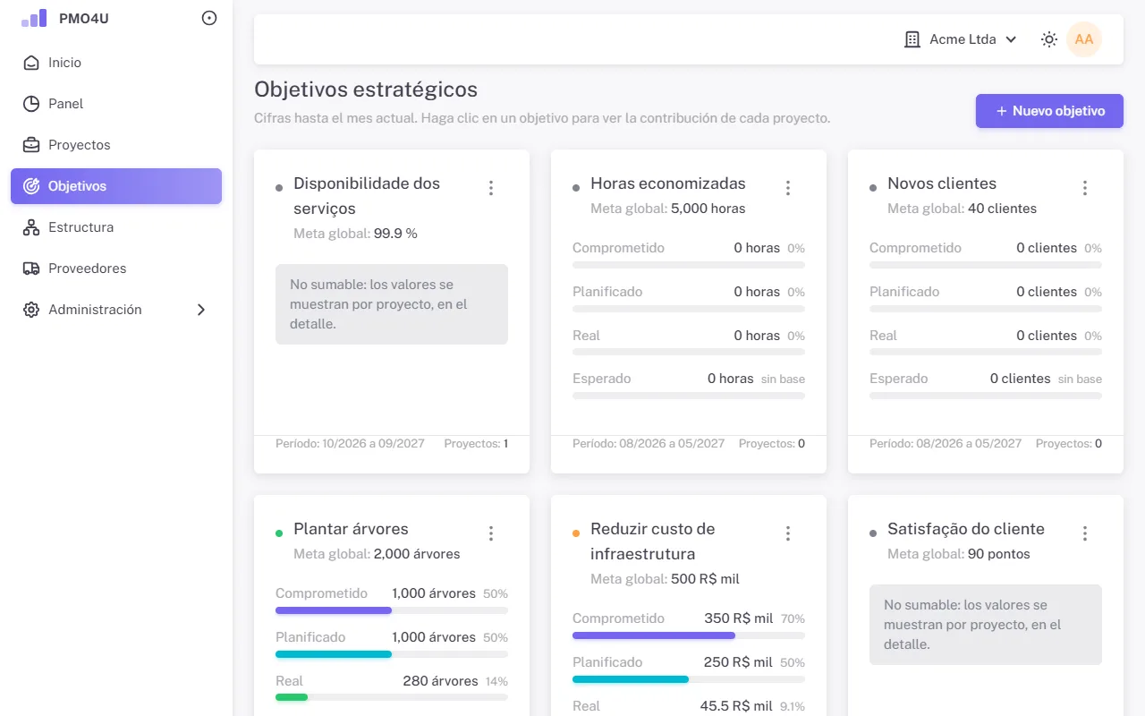The image size is (1145, 716).
Task: Open the Novos clientes objective title
Action: [942, 183]
